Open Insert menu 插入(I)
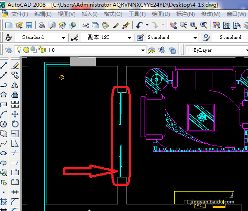 coord(90,14)
